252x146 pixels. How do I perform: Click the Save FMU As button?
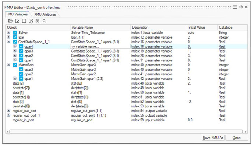[x=213, y=138]
